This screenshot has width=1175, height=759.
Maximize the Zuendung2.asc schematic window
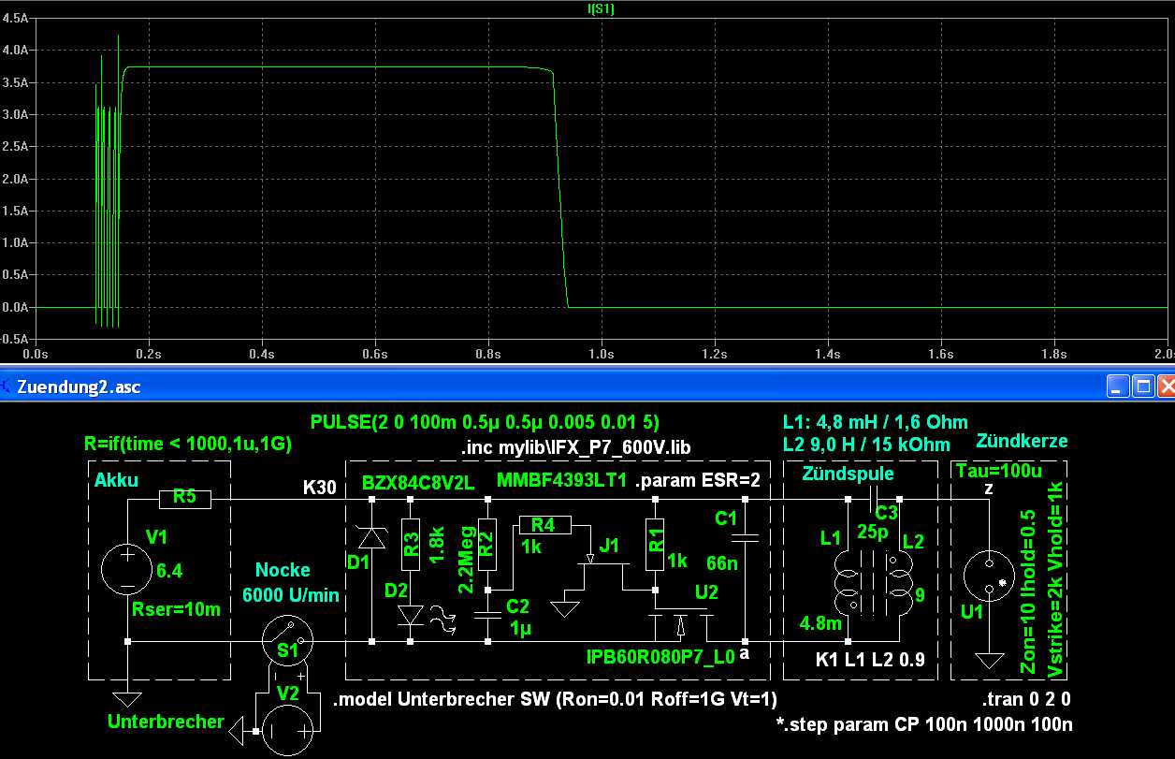point(1140,386)
